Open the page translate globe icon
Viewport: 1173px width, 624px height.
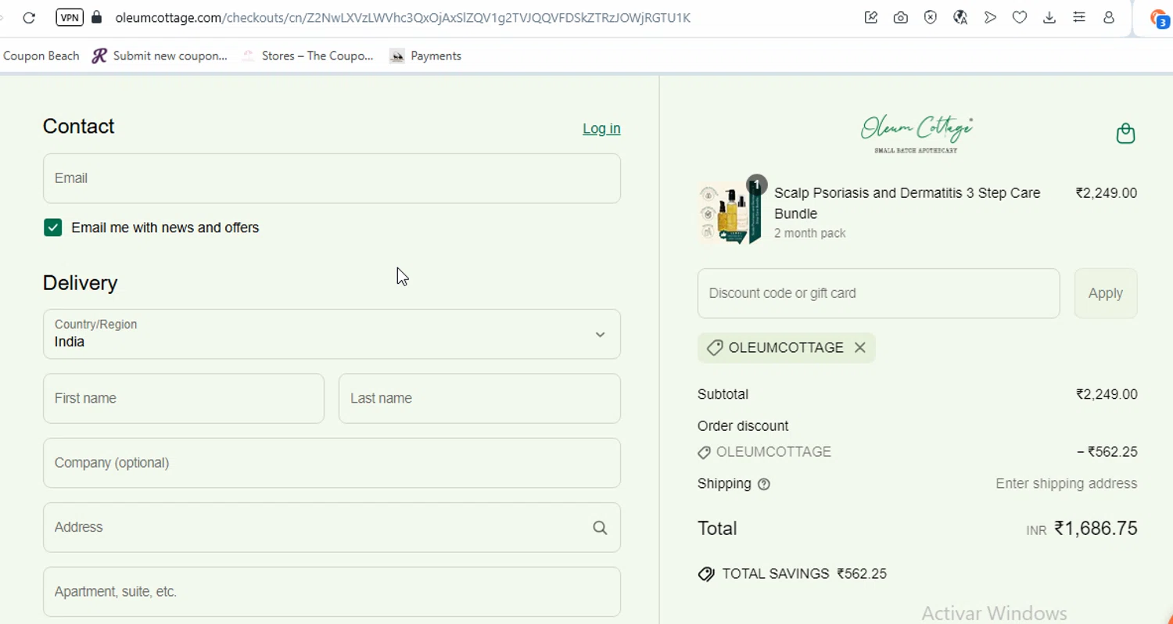(960, 17)
